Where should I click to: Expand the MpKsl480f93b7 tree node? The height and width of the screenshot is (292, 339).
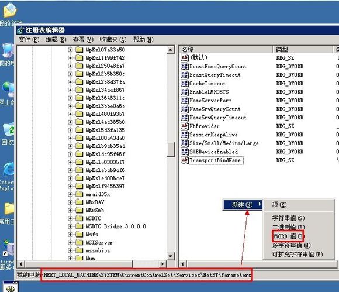pos(70,114)
